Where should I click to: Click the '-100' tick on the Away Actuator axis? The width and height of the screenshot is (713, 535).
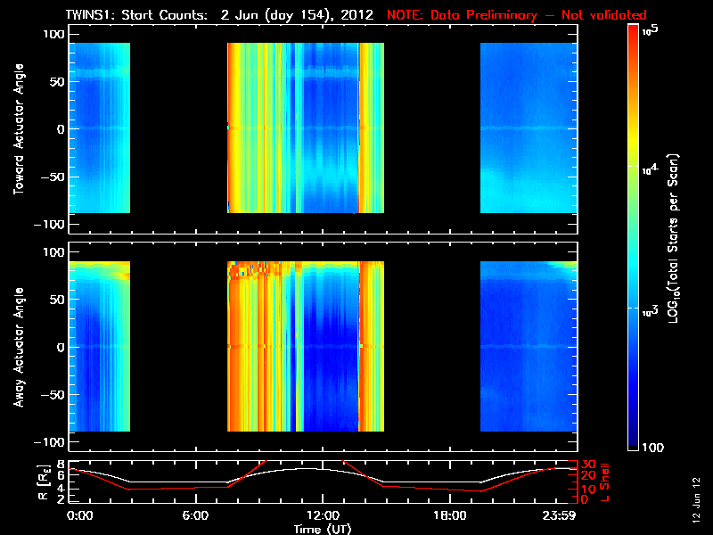point(50,442)
